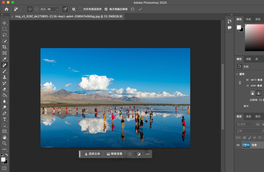Toggle lock position icon
The image size is (264, 172).
tap(254, 138)
